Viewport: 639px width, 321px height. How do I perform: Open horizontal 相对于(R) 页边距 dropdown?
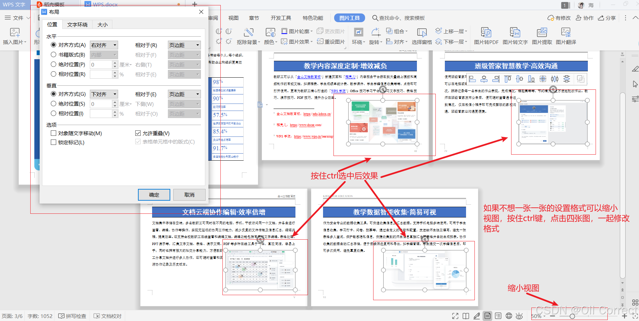pyautogui.click(x=184, y=45)
